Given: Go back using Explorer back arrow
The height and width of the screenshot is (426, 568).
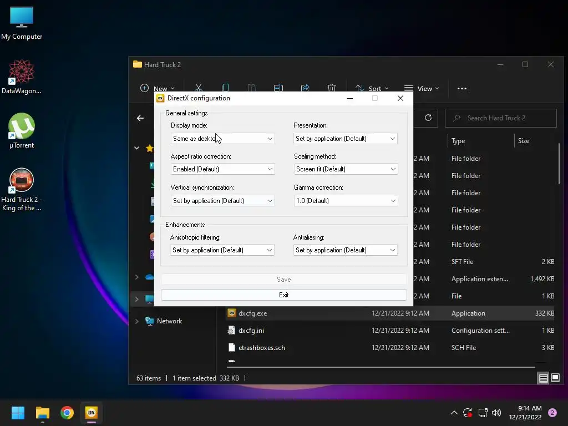Looking at the screenshot, I should pyautogui.click(x=140, y=118).
